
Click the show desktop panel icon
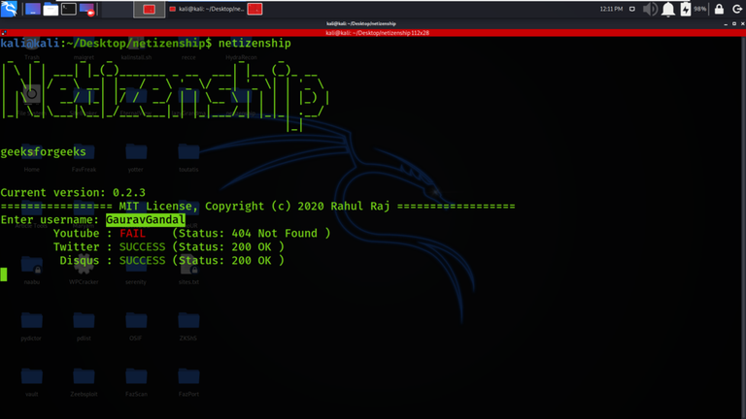tap(32, 9)
